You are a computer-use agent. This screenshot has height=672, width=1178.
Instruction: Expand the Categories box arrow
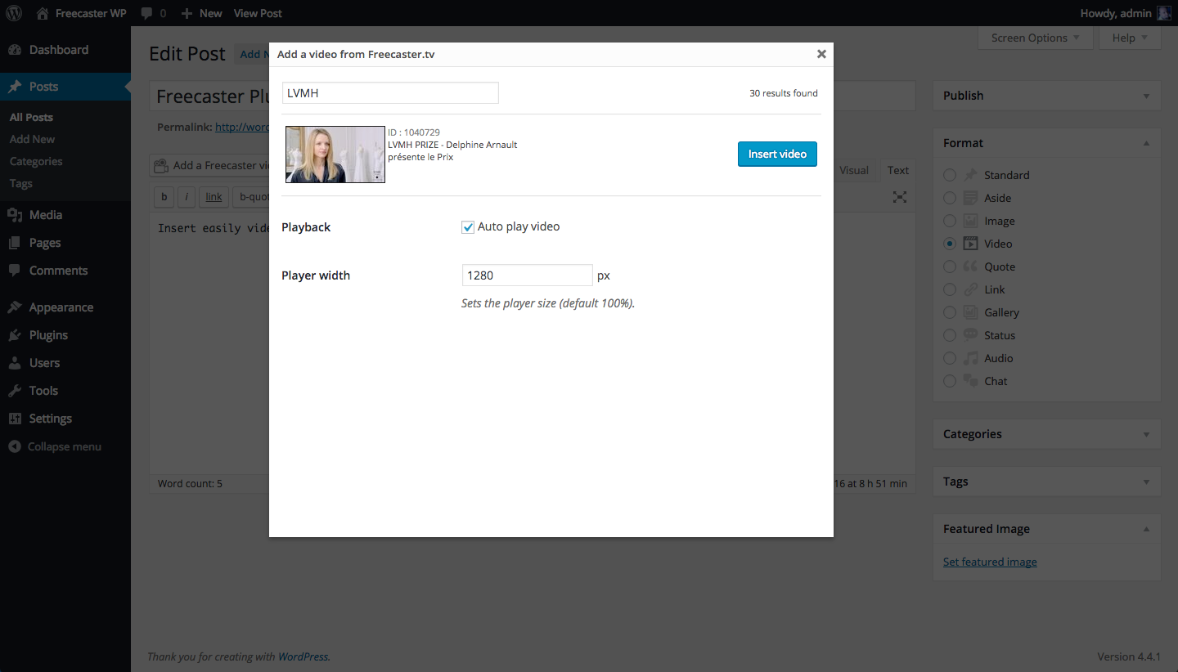tap(1146, 434)
